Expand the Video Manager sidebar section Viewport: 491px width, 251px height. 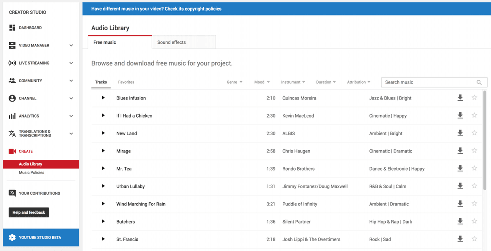pos(71,45)
